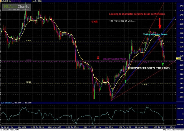
Task: Click the 'exited trade 5 pips above weekly pivot' note
Action: 149,68
